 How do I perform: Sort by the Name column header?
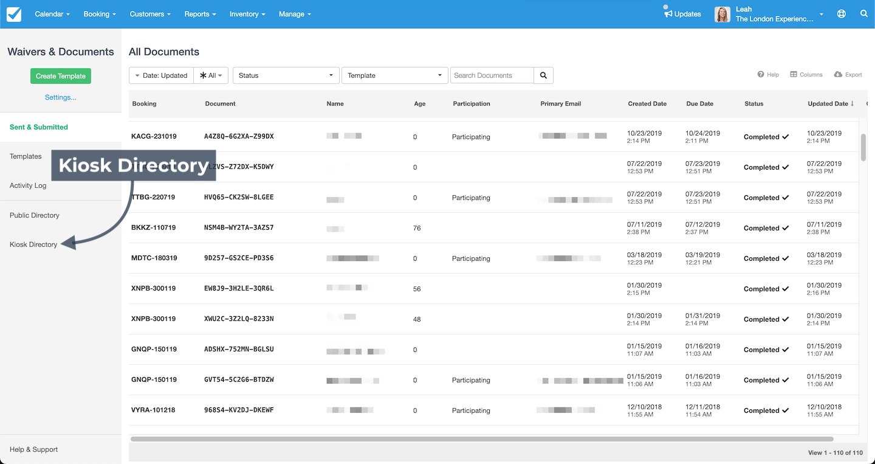point(335,104)
